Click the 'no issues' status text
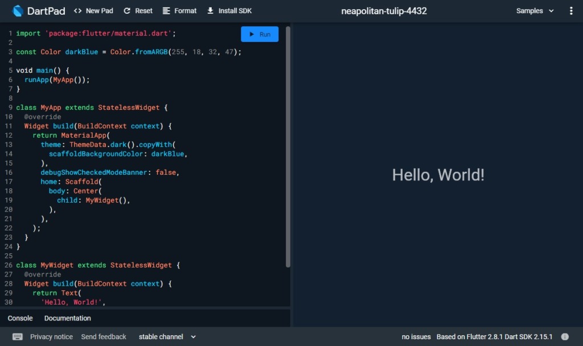This screenshot has height=346, width=583. coord(416,337)
